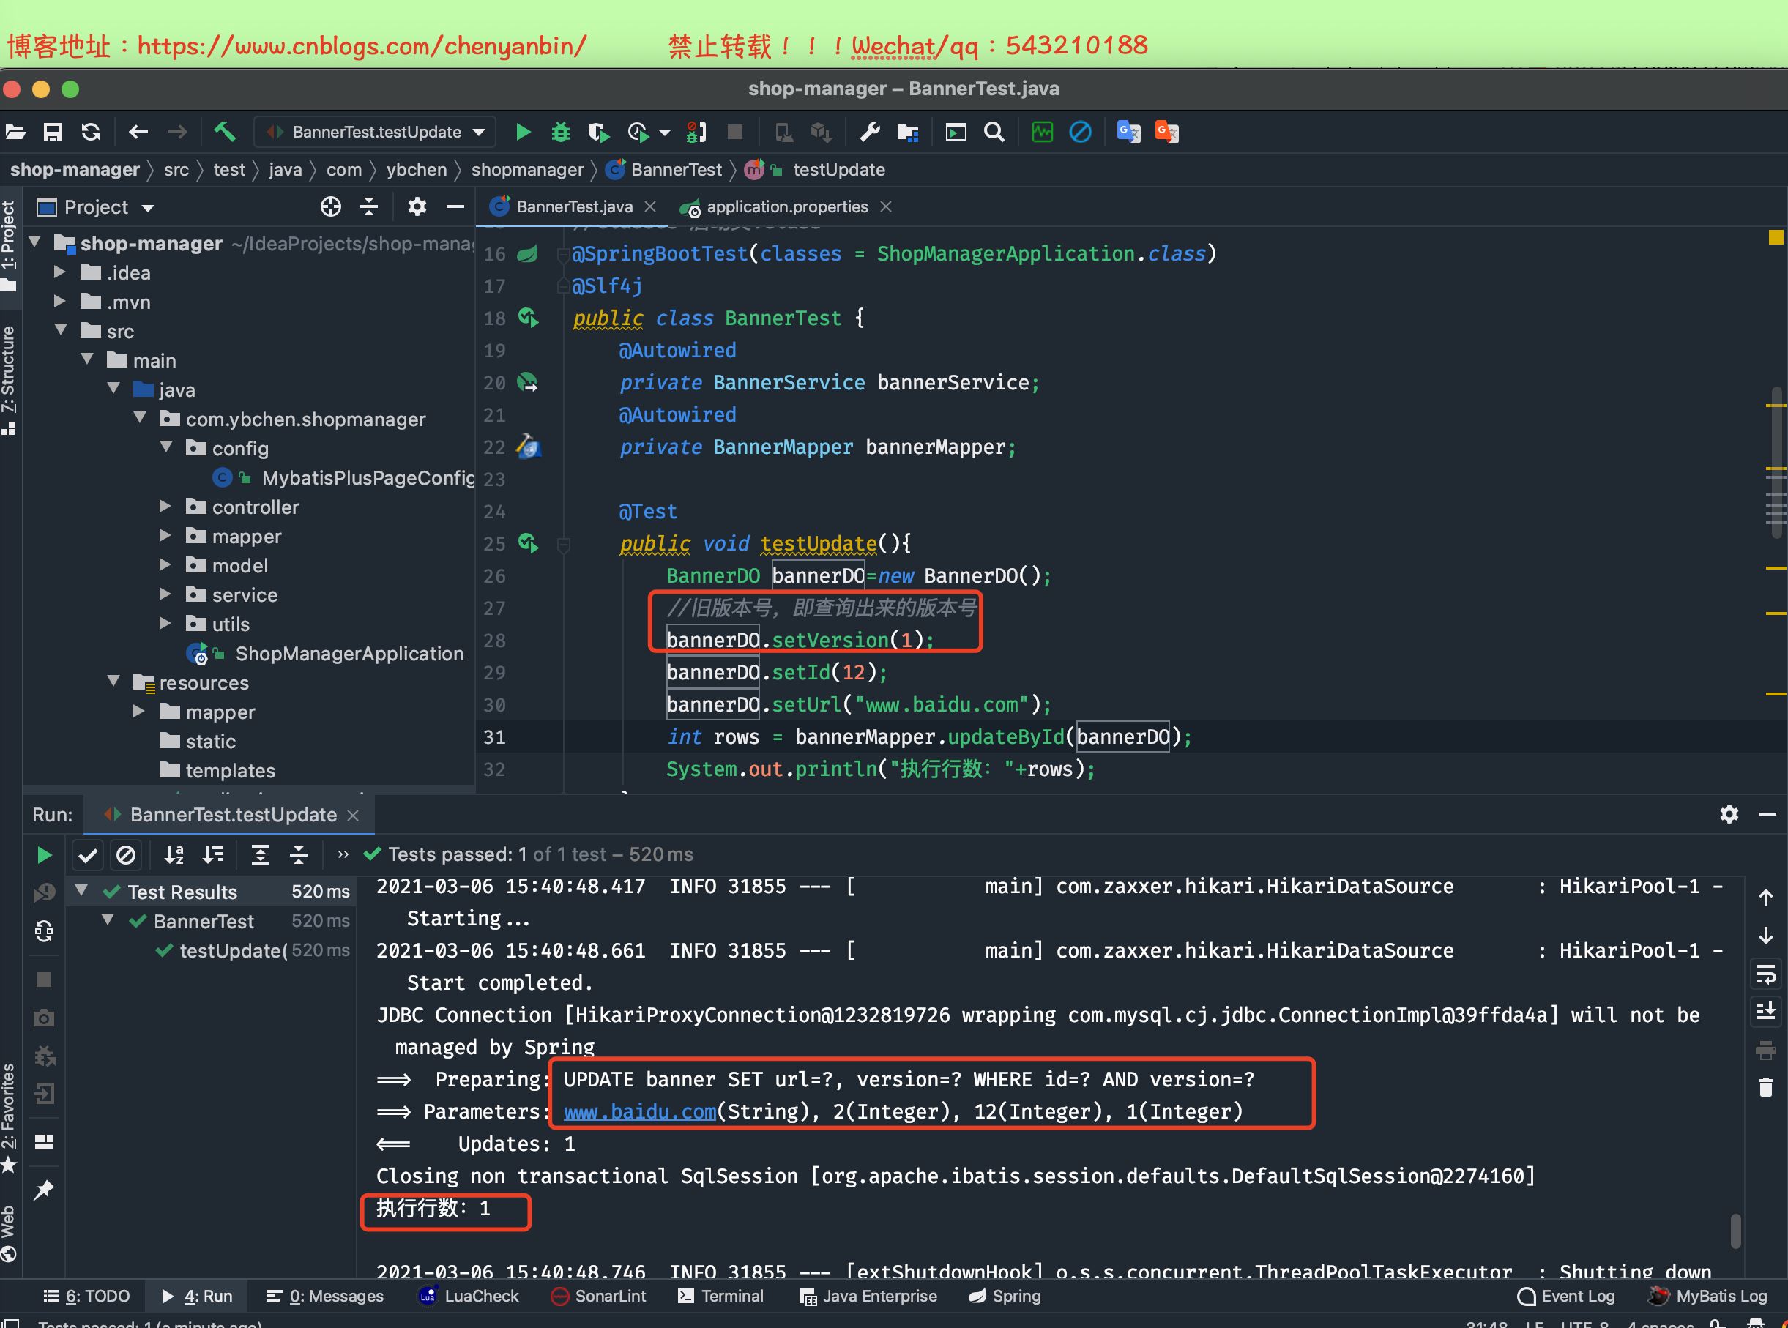Image resolution: width=1788 pixels, height=1328 pixels.
Task: Collapse the src folder in Project tree
Action: [62, 330]
